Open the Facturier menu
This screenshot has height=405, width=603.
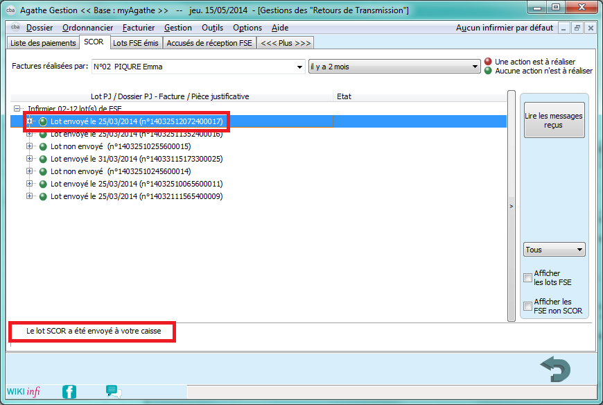tap(139, 28)
